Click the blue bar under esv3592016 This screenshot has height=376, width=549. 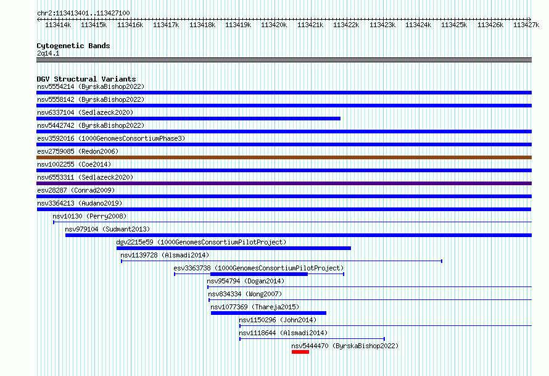pos(284,144)
